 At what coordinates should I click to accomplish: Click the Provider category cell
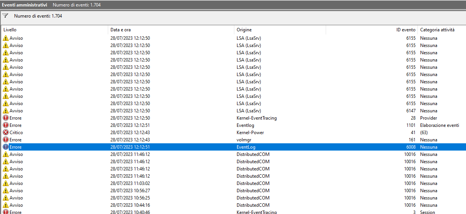click(x=429, y=118)
